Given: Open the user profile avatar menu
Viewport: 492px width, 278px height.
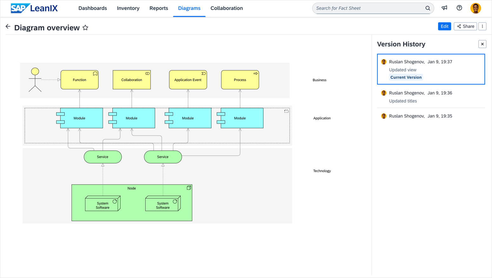Looking at the screenshot, I should click(x=475, y=8).
